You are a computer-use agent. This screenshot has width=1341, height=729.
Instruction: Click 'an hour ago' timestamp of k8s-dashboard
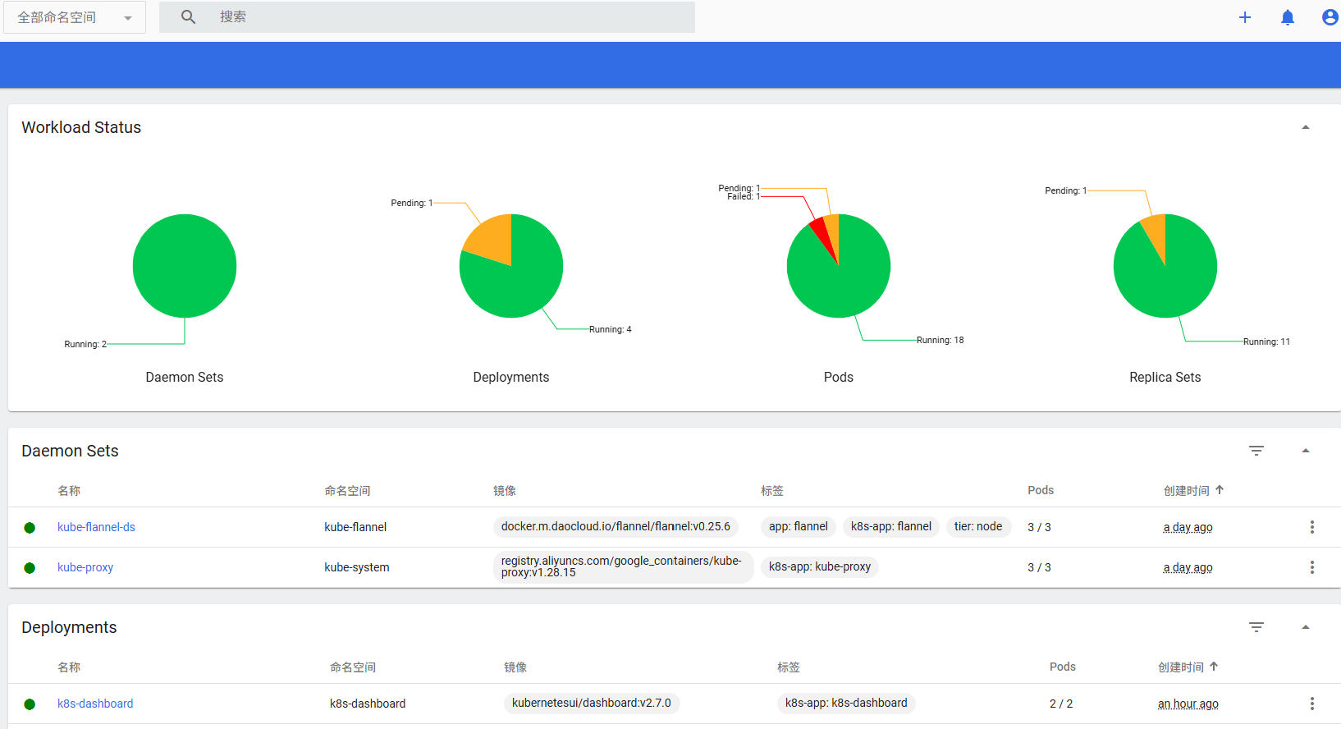coord(1188,704)
